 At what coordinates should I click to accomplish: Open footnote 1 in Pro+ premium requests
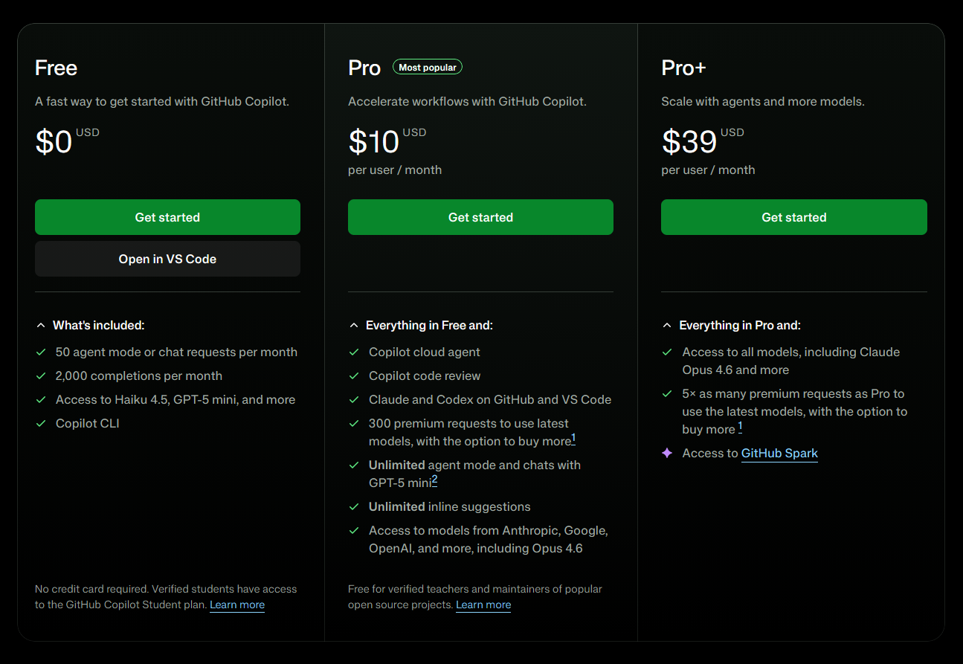740,427
